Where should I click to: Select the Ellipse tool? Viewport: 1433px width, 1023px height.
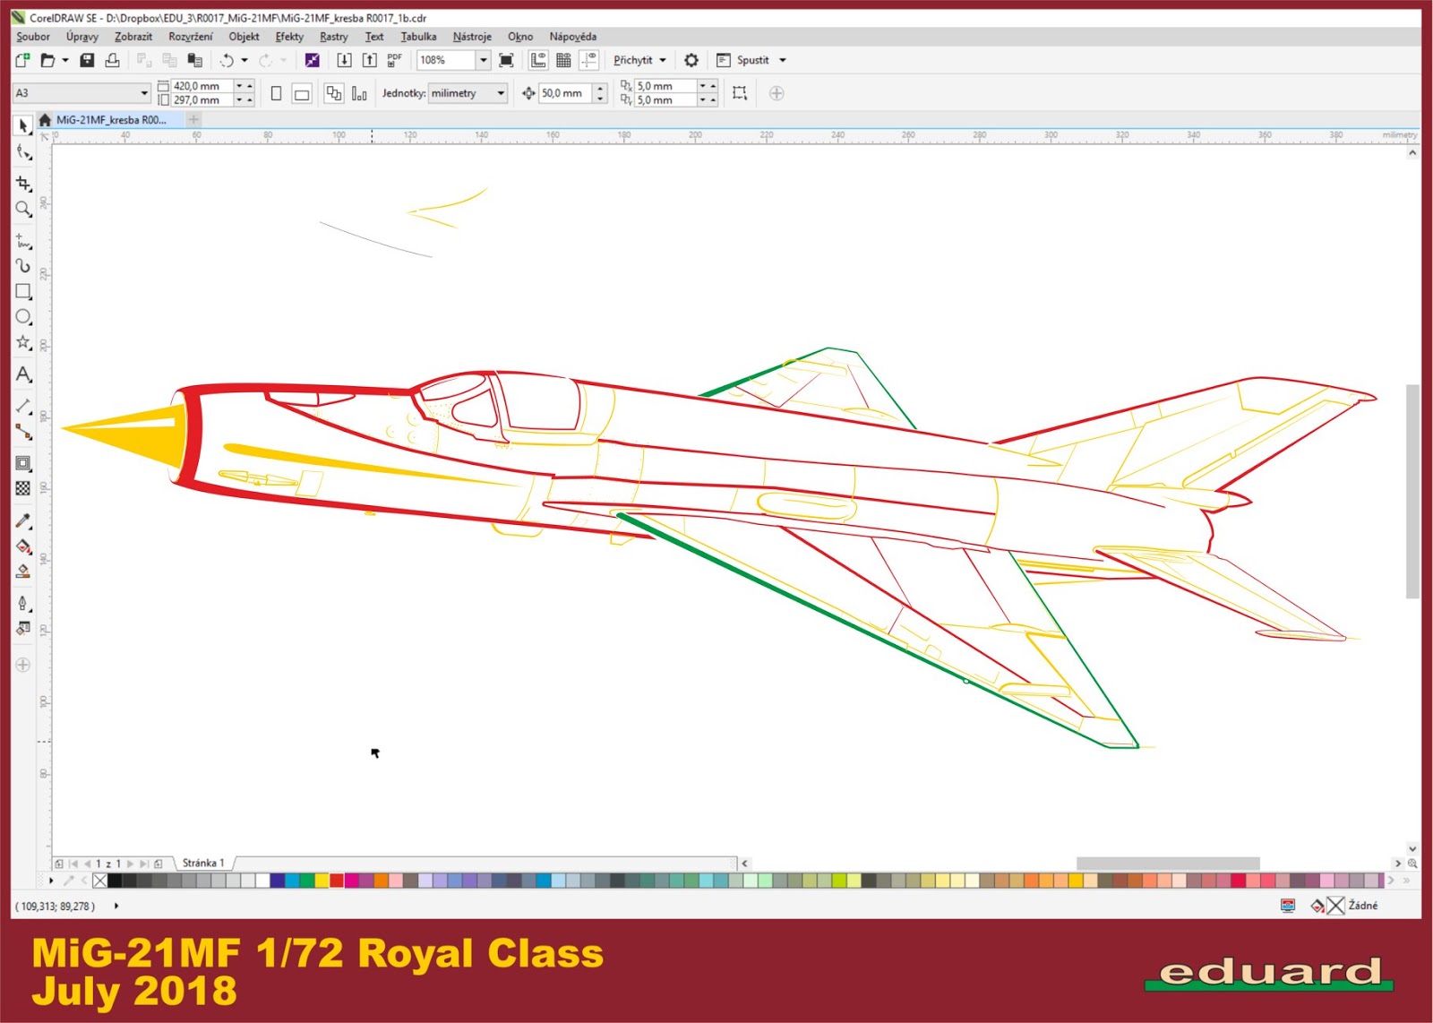(x=23, y=317)
